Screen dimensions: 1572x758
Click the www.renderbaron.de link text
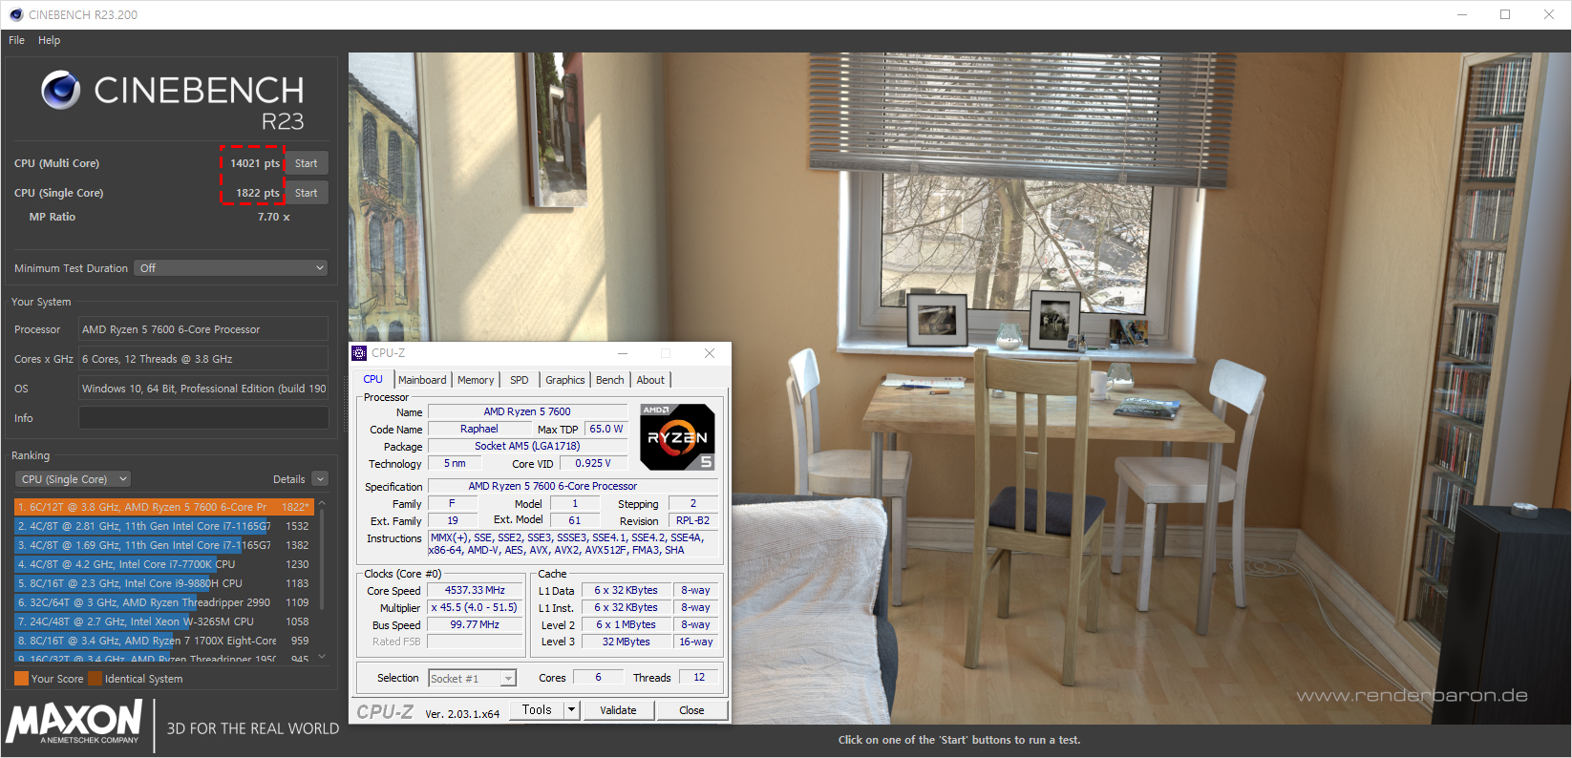pos(1412,696)
